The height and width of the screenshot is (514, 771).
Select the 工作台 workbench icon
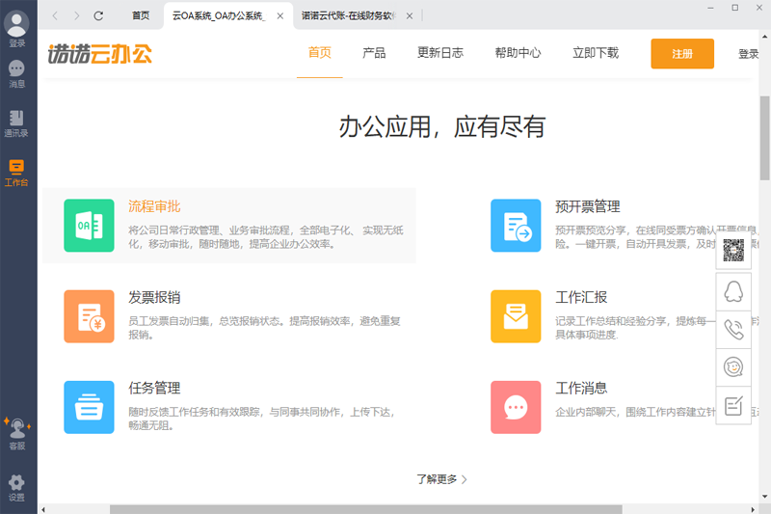[x=16, y=172]
